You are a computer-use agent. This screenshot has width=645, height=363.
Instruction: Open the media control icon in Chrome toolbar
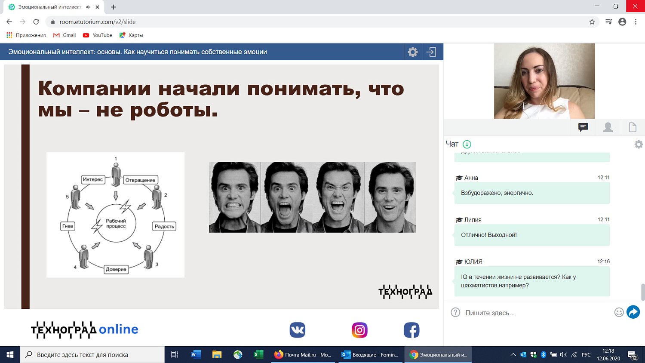(608, 22)
